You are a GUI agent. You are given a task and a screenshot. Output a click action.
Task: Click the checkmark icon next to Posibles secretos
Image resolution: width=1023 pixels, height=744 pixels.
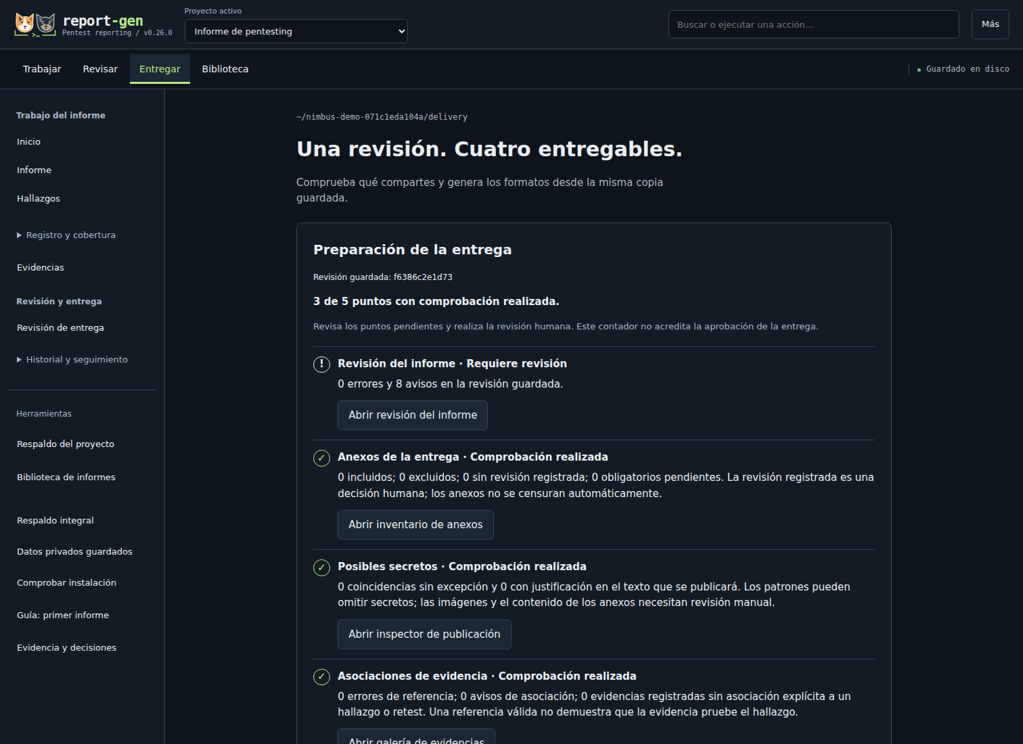coord(321,567)
